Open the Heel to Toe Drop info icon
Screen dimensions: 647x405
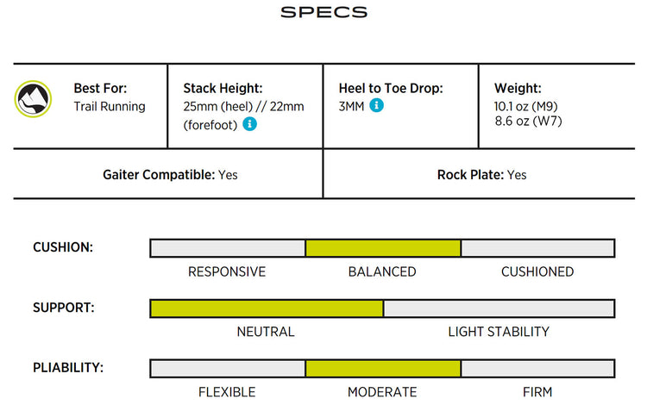376,105
